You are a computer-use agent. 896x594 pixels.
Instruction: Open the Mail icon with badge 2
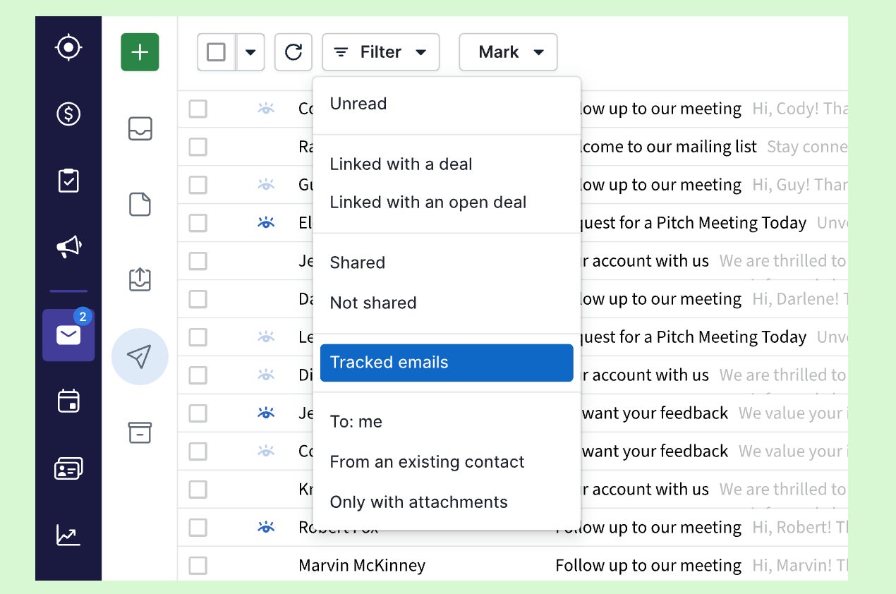(68, 335)
